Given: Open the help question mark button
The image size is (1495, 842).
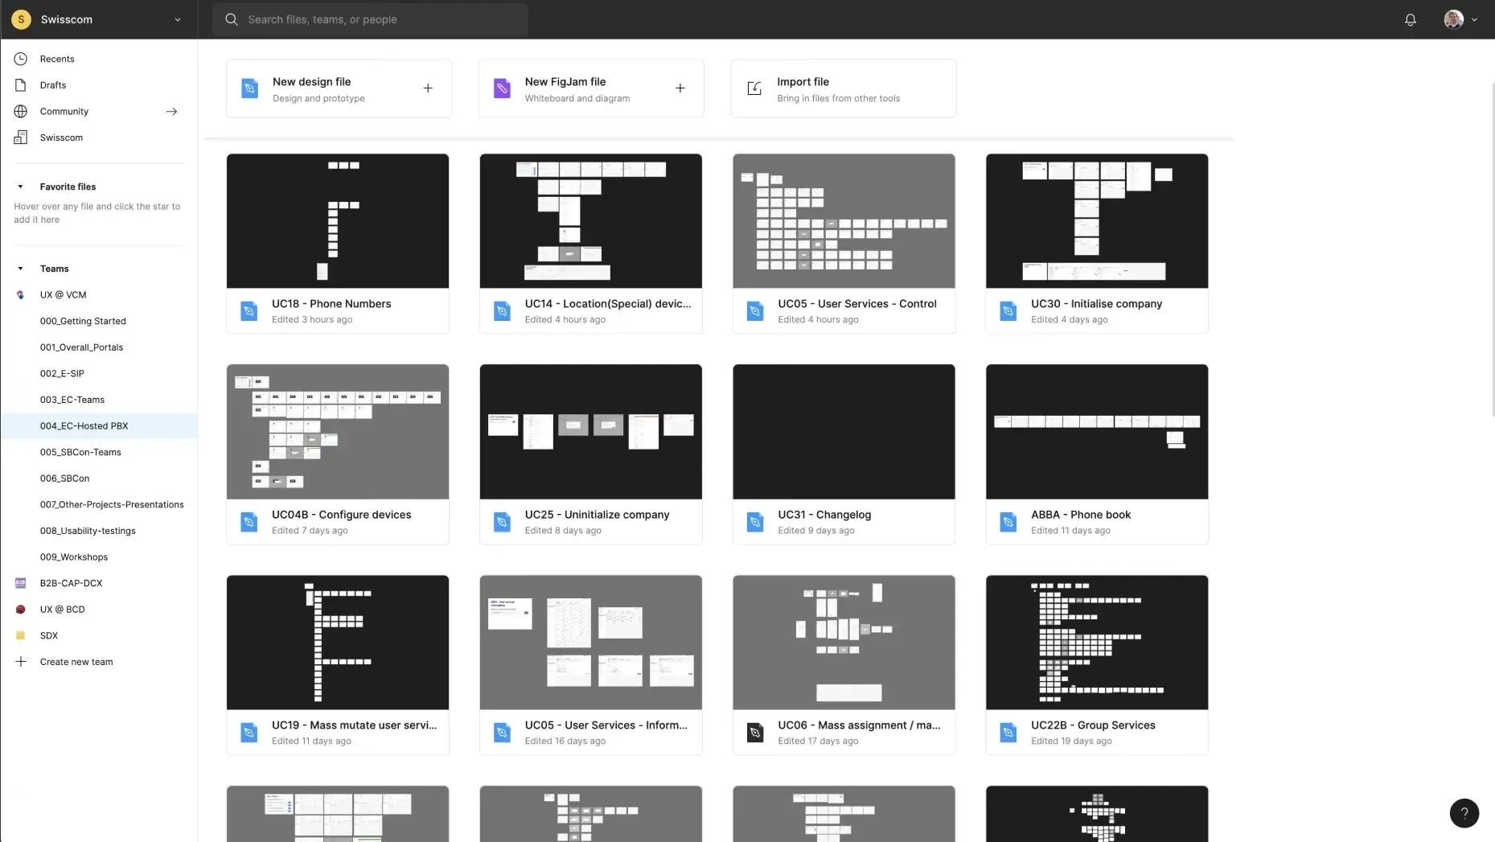Looking at the screenshot, I should click(x=1464, y=813).
